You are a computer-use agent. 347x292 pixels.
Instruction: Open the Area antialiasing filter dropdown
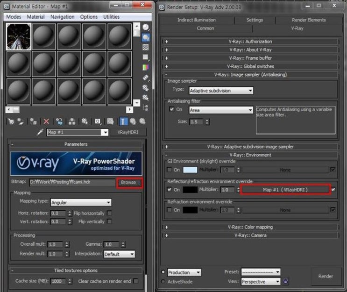(221, 110)
